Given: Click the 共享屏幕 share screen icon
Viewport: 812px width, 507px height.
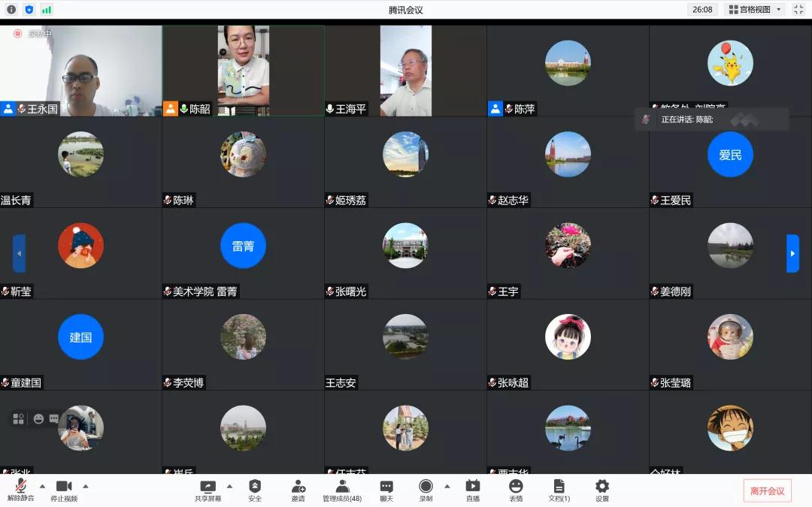Looking at the screenshot, I should pos(208,487).
